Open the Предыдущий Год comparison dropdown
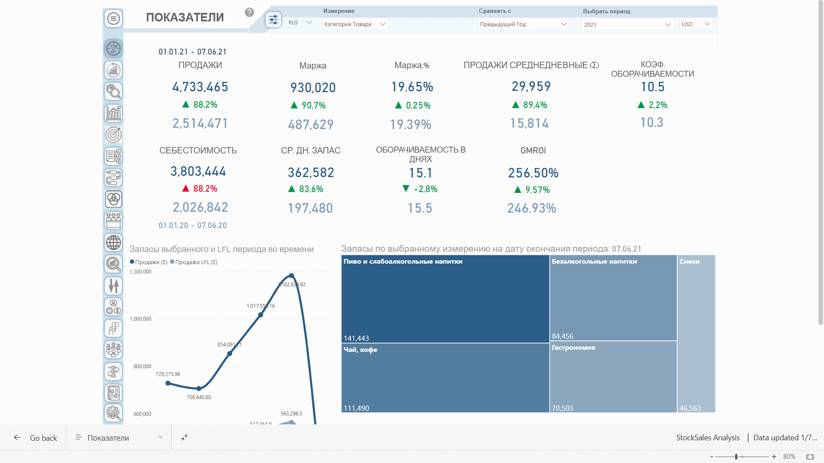 pyautogui.click(x=523, y=24)
